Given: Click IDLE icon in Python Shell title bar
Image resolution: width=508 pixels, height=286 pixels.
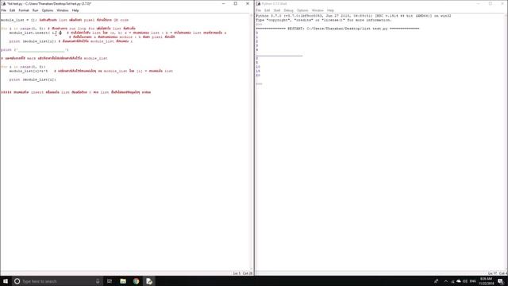Looking at the screenshot, I should point(258,3).
